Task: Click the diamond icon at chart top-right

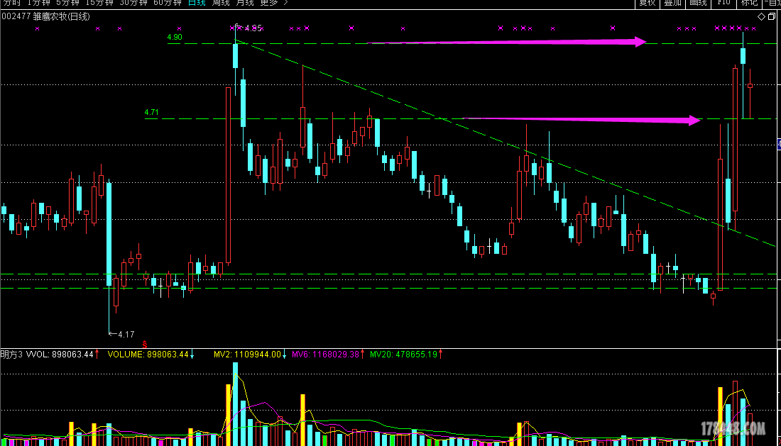Action: [761, 16]
